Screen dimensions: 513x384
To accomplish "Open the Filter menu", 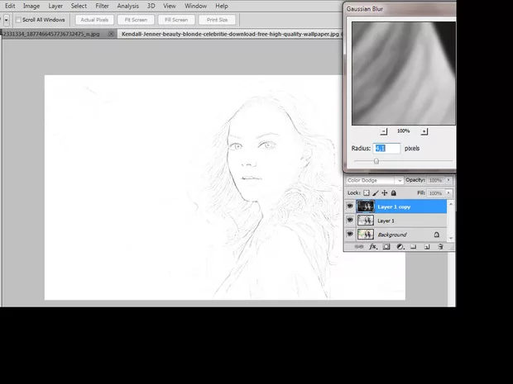I will point(102,6).
